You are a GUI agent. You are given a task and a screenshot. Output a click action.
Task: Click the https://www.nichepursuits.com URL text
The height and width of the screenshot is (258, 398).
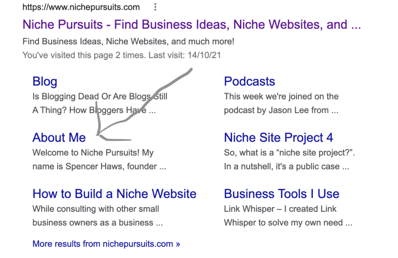click(x=81, y=7)
